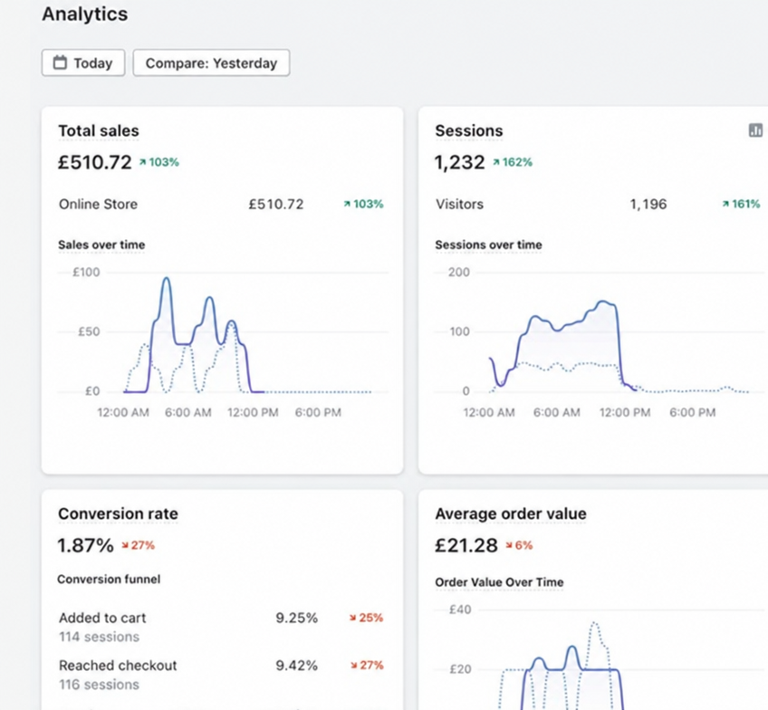Click the Sales over time chart title

[101, 245]
